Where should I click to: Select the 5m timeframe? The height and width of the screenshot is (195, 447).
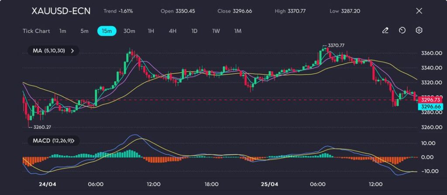pyautogui.click(x=84, y=31)
